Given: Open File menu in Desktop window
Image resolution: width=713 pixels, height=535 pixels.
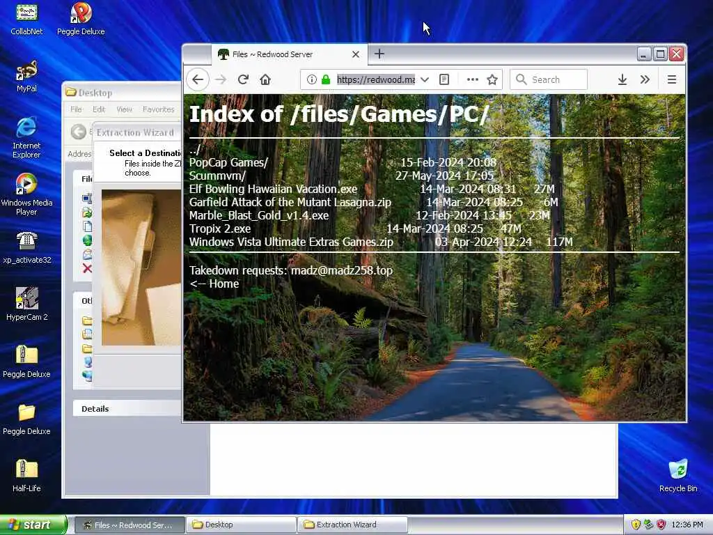Looking at the screenshot, I should pos(76,109).
